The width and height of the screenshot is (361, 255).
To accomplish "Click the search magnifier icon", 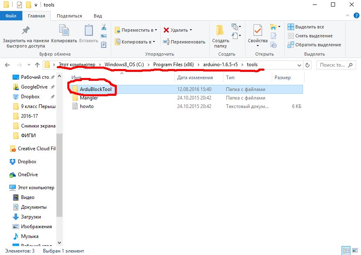I will click(x=350, y=65).
